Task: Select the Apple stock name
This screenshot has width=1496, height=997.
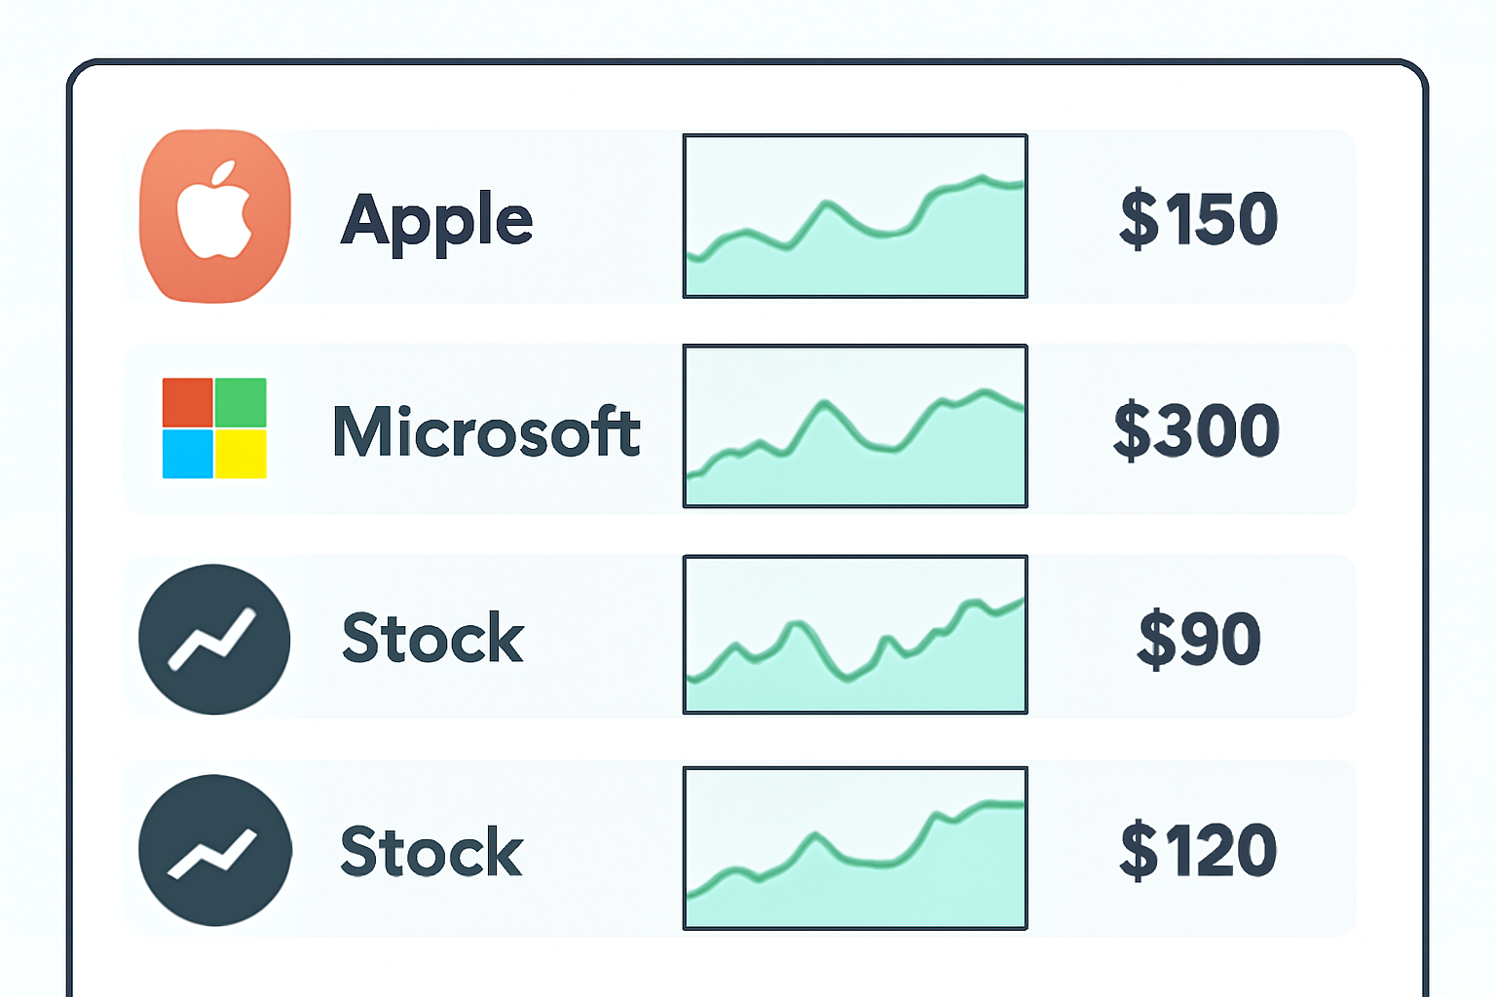Action: (x=437, y=220)
